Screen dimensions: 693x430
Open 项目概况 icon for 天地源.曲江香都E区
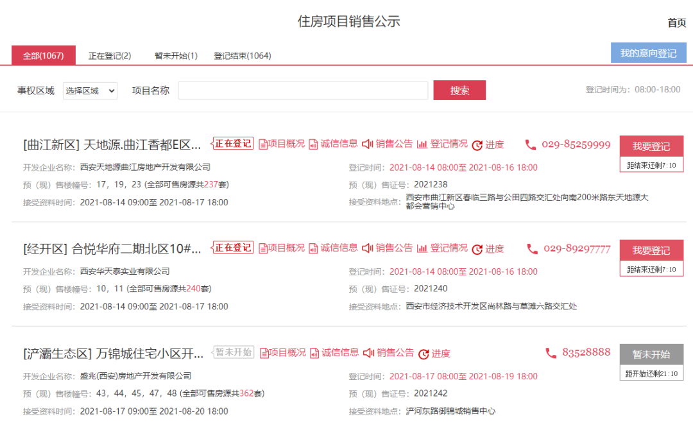click(263, 144)
